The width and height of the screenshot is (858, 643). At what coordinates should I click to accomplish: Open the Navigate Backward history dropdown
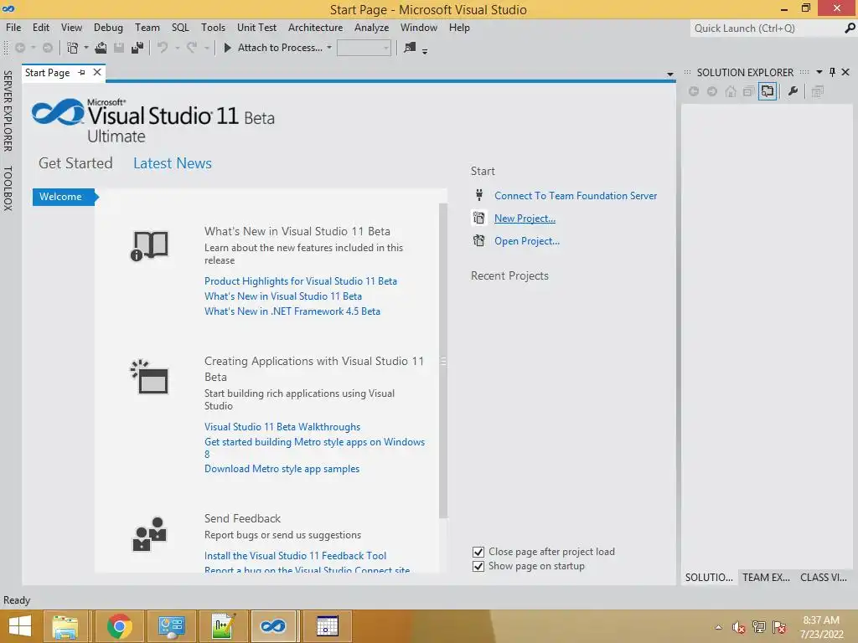pos(34,48)
